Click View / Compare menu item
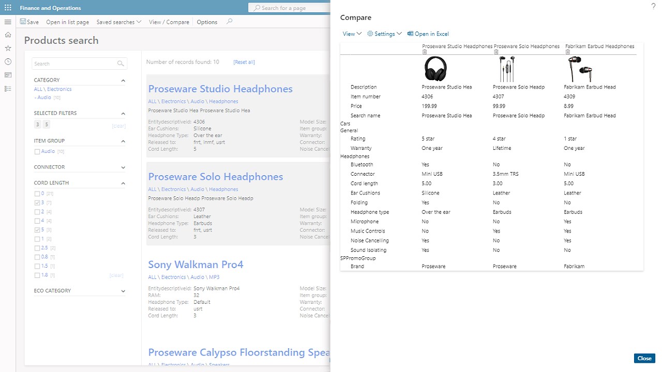The image size is (662, 372). [x=169, y=22]
